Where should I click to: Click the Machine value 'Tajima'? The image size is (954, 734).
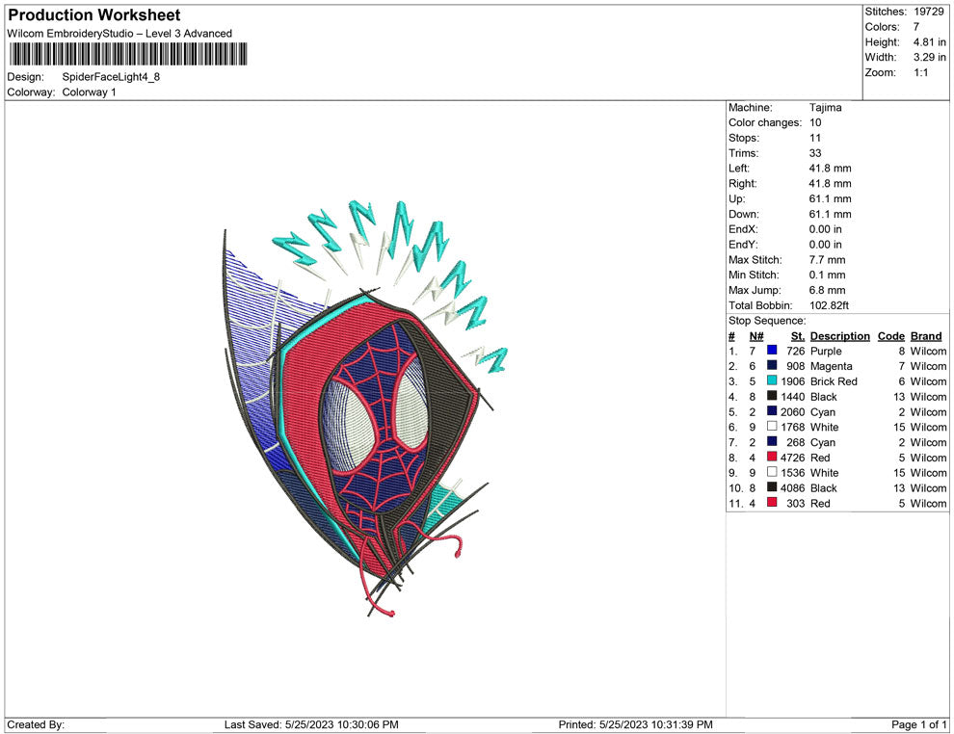point(826,108)
